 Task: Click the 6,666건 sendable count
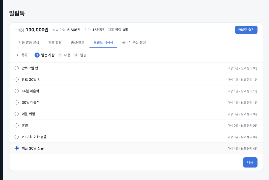click(x=74, y=30)
